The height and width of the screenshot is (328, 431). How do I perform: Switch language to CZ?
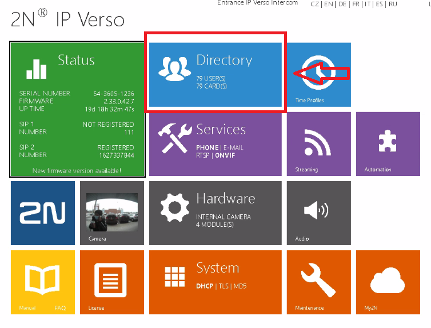point(315,4)
